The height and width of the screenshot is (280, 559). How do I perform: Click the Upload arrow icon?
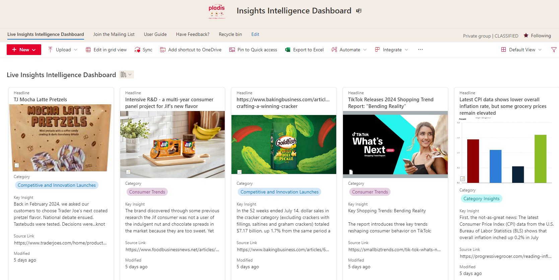(50, 50)
